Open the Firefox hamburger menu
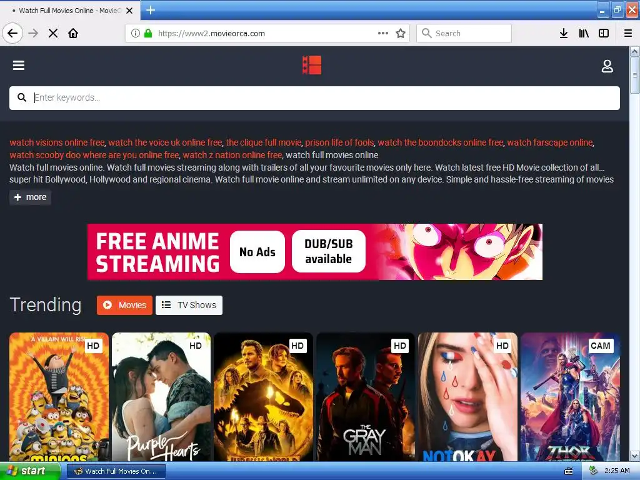This screenshot has height=480, width=640. (x=628, y=33)
